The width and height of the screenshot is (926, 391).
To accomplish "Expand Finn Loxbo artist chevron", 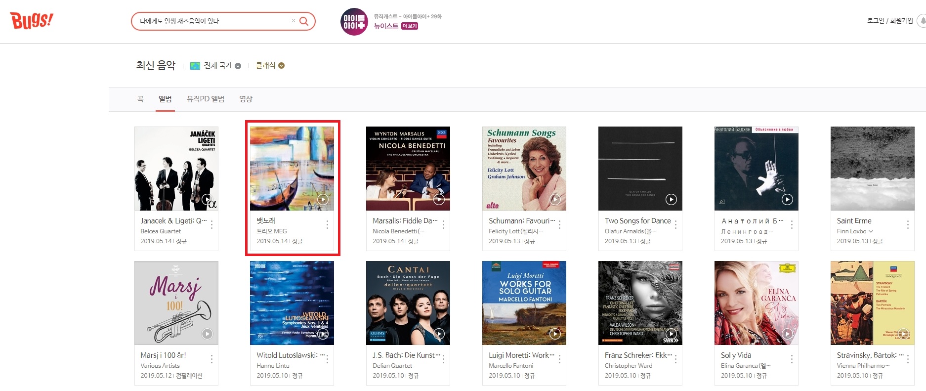I will (871, 231).
